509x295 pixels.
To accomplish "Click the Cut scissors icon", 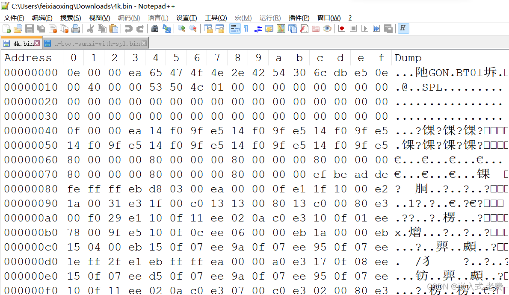I will [x=91, y=29].
